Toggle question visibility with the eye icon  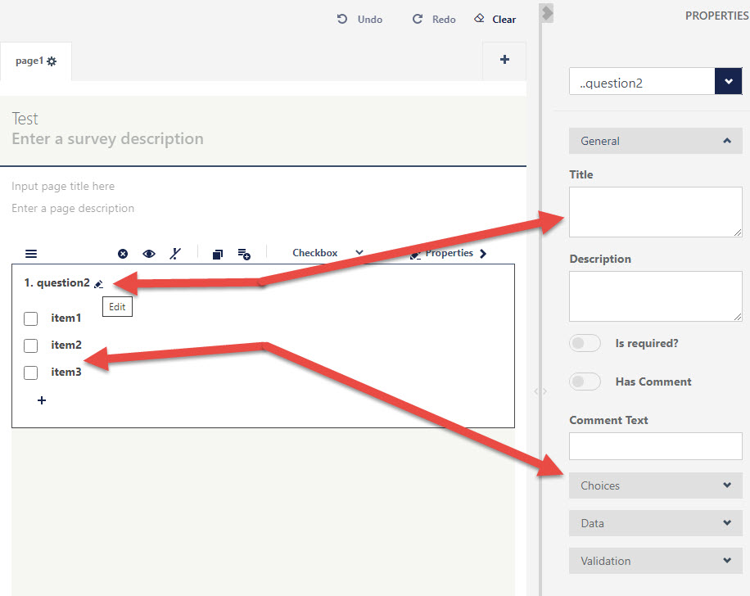click(x=149, y=254)
